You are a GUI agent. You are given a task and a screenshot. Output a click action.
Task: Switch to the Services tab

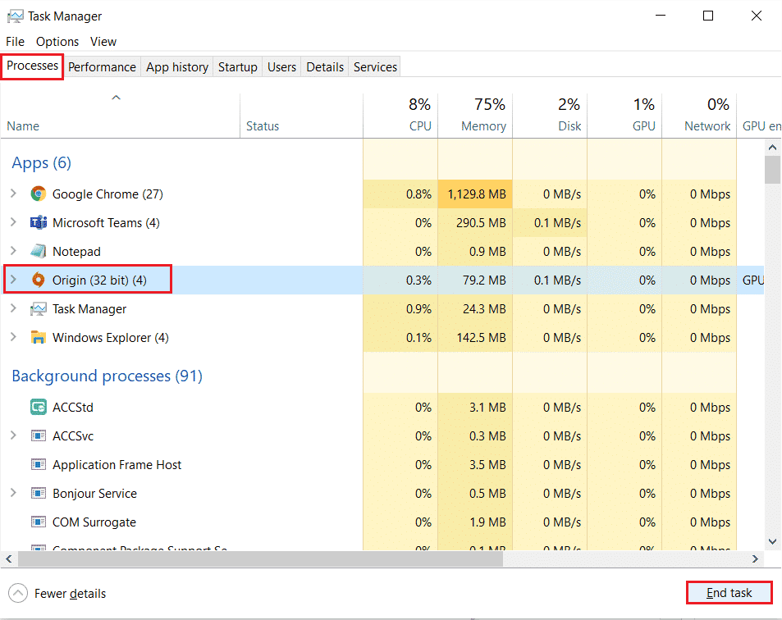tap(375, 66)
